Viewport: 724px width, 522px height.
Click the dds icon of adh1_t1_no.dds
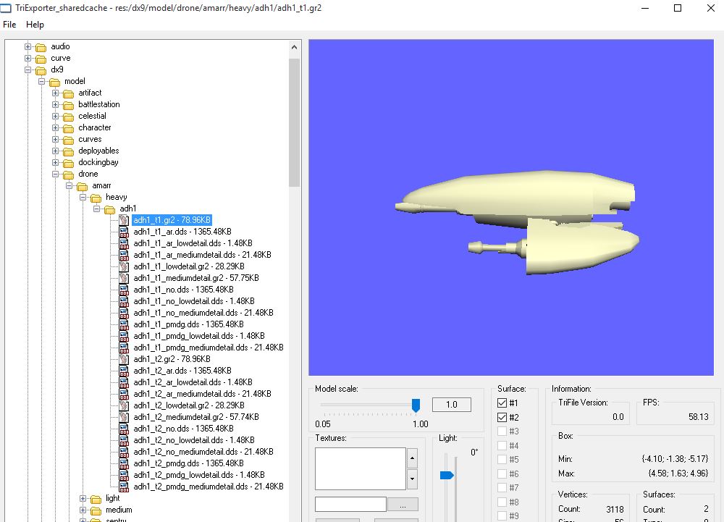124,290
